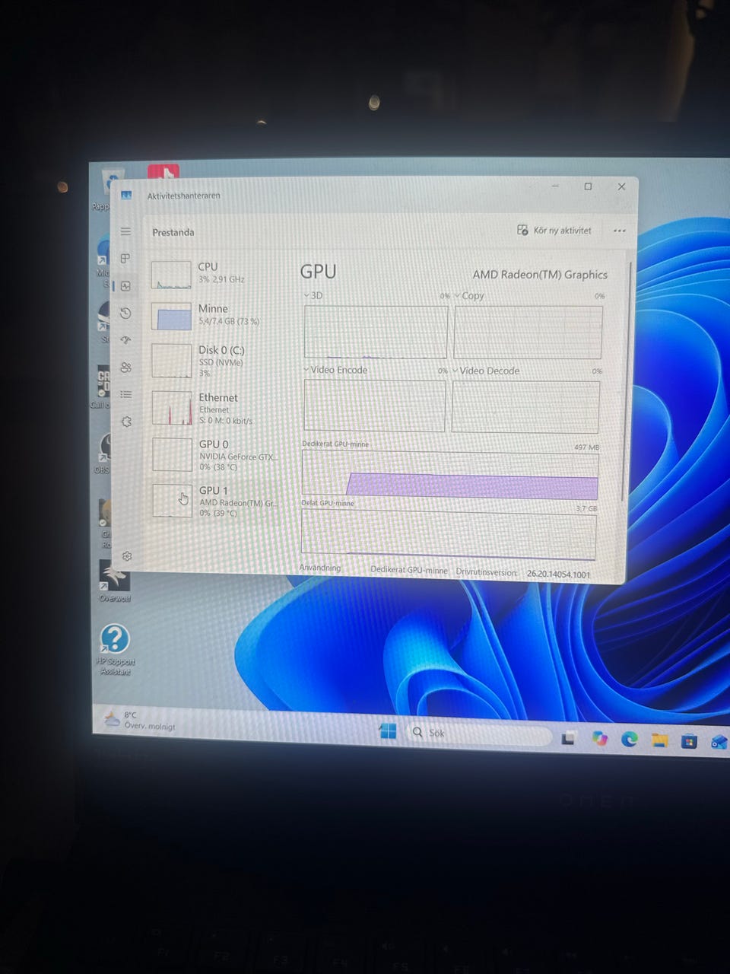Image resolution: width=730 pixels, height=974 pixels.
Task: Select GPU 0 NVIDIA GeForce GTX entry
Action: pyautogui.click(x=217, y=454)
